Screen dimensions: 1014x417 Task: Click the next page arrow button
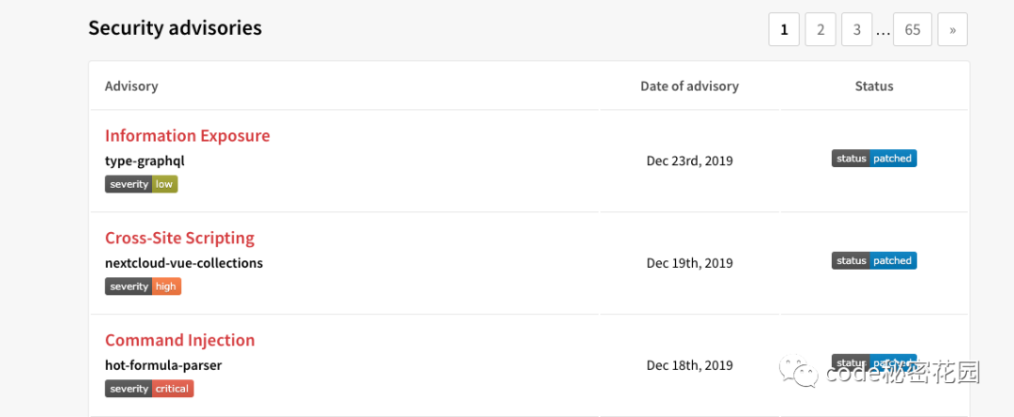point(952,29)
